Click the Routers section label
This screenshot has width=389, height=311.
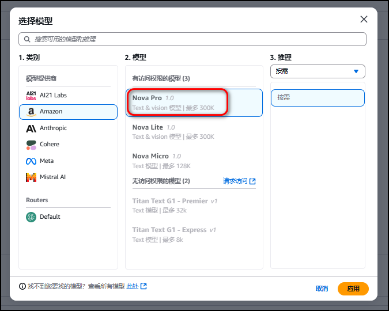click(x=37, y=200)
